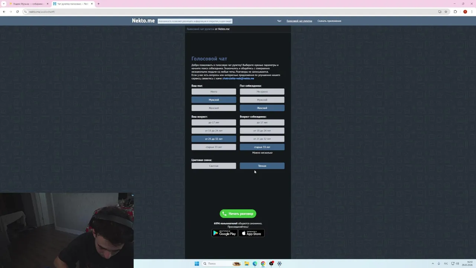Close the Яндекс Музыка tab
This screenshot has height=268, width=476.
pyautogui.click(x=48, y=4)
